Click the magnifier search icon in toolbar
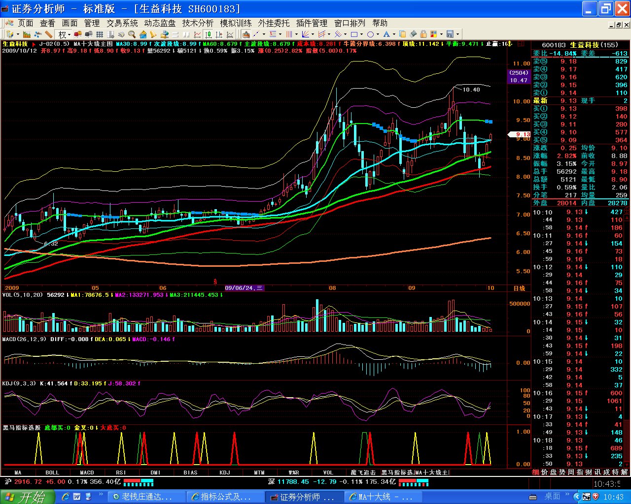 [132, 34]
